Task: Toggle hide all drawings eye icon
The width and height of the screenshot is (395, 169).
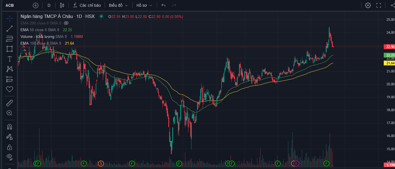Action: 10,157
